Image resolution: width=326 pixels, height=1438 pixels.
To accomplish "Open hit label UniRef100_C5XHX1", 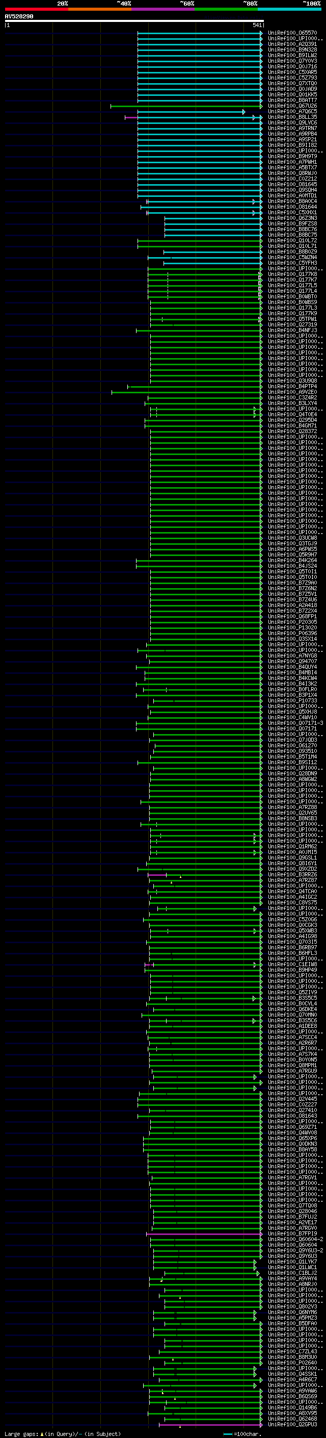I will [292, 213].
